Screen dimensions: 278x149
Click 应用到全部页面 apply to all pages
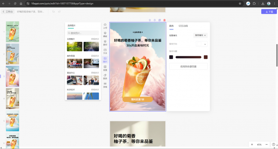pyautogui.click(x=188, y=67)
